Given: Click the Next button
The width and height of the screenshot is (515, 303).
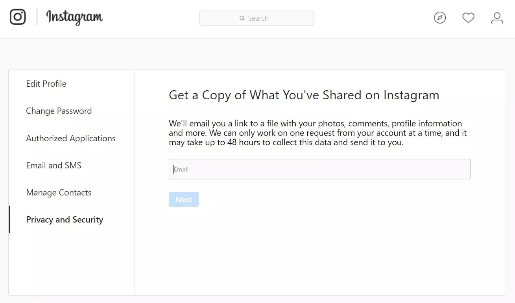Looking at the screenshot, I should 184,199.
